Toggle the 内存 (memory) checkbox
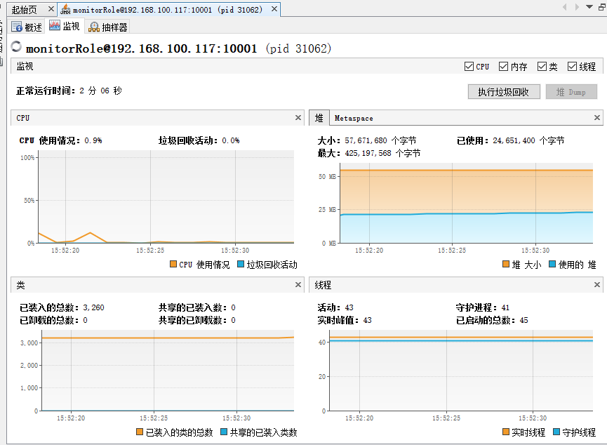 (x=503, y=67)
